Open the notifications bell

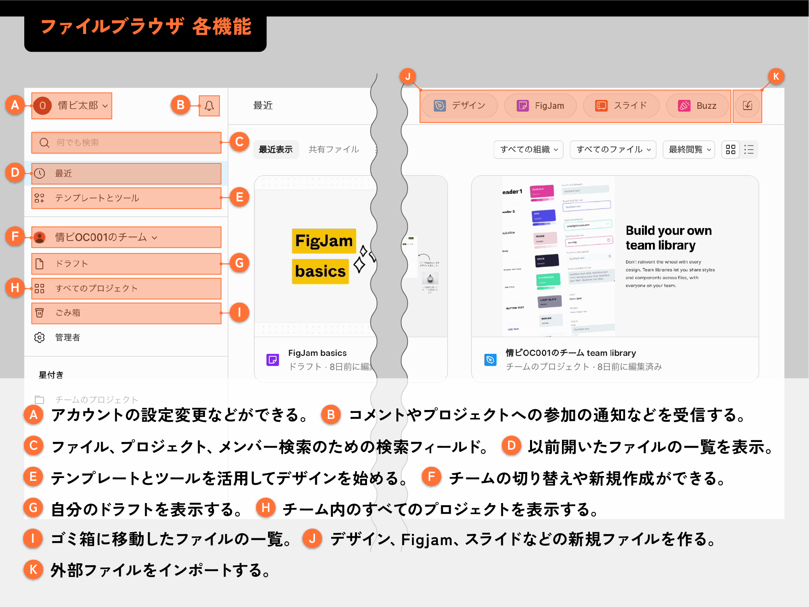(209, 106)
